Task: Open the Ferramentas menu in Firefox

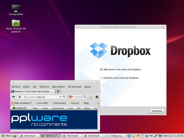Action: pyautogui.click(x=75, y=87)
